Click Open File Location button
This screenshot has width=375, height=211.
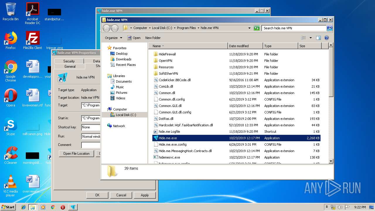click(x=76, y=154)
